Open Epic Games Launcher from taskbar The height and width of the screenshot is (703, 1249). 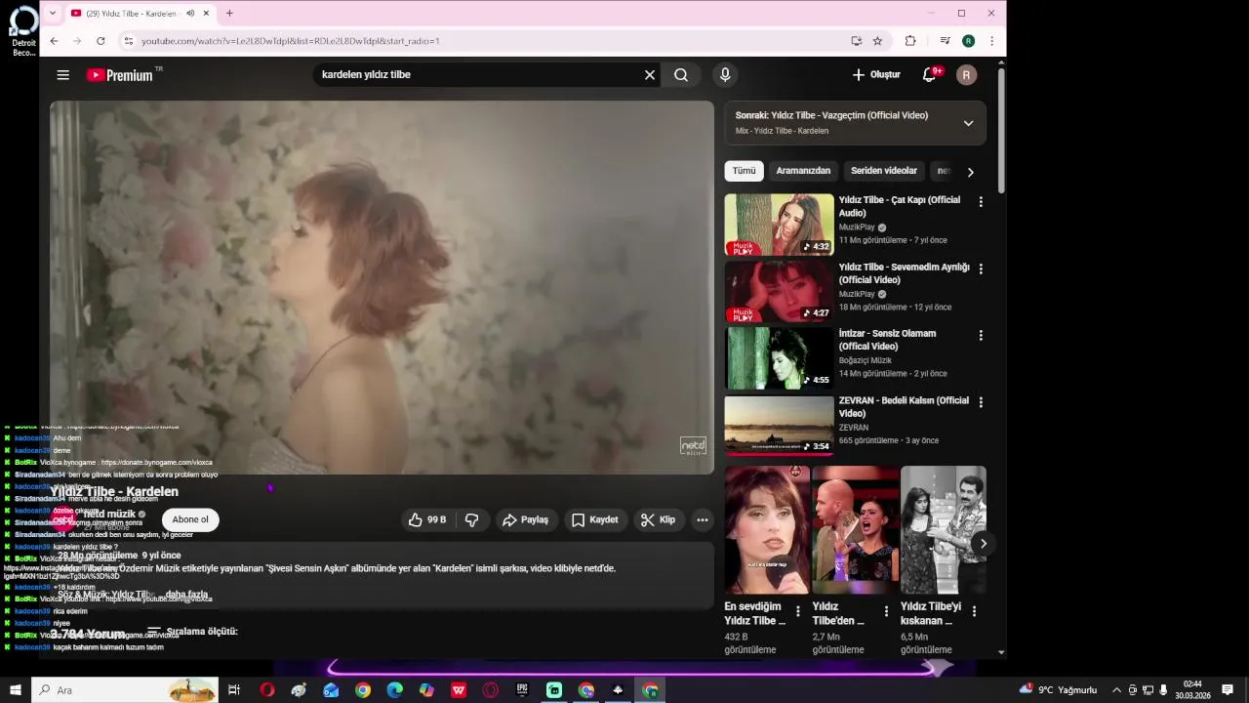click(x=522, y=690)
